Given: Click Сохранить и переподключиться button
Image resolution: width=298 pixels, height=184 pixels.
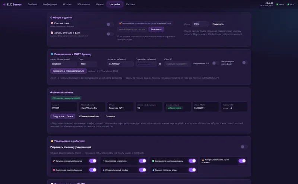Looking at the screenshot, I should click(x=69, y=71).
